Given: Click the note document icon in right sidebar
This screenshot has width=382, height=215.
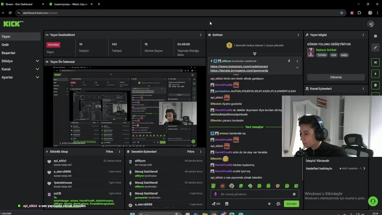Looking at the screenshot, I should pyautogui.click(x=375, y=85).
